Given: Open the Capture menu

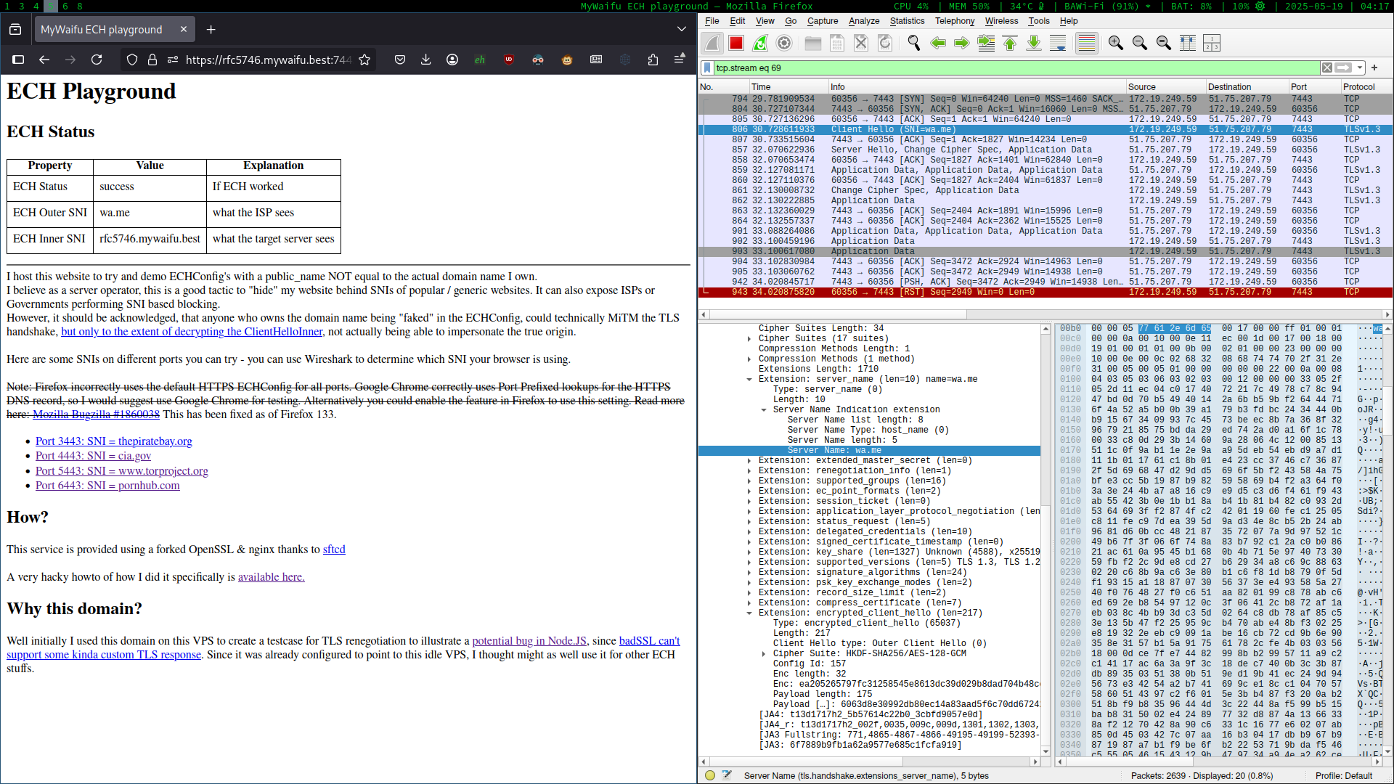Looking at the screenshot, I should 823,21.
